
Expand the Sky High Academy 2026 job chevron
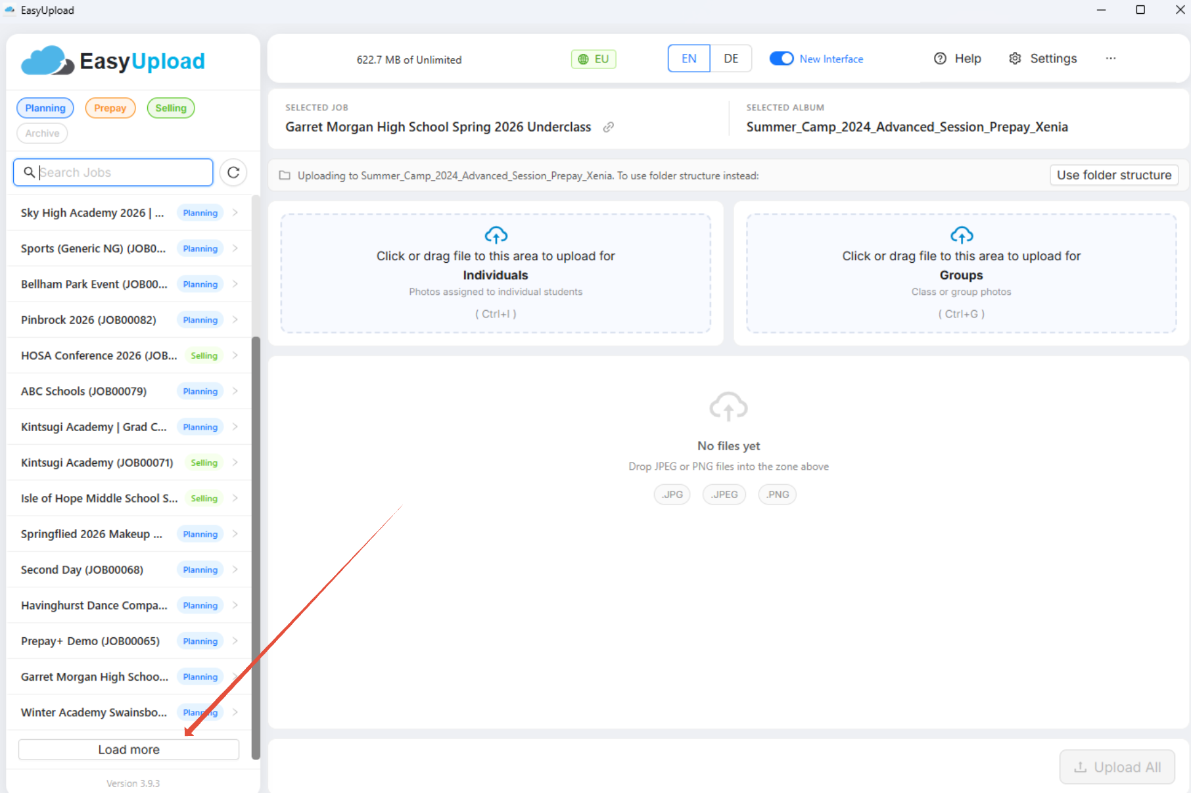point(235,212)
